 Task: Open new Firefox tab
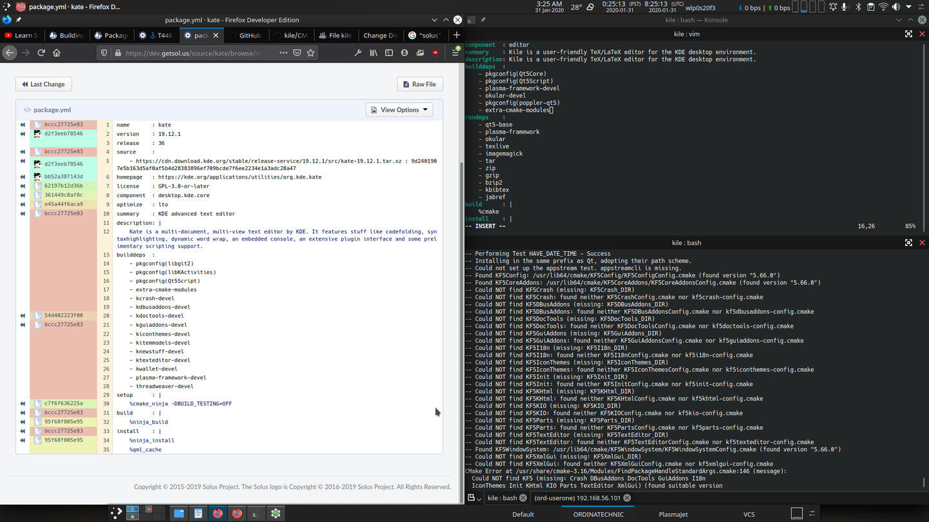(x=456, y=35)
